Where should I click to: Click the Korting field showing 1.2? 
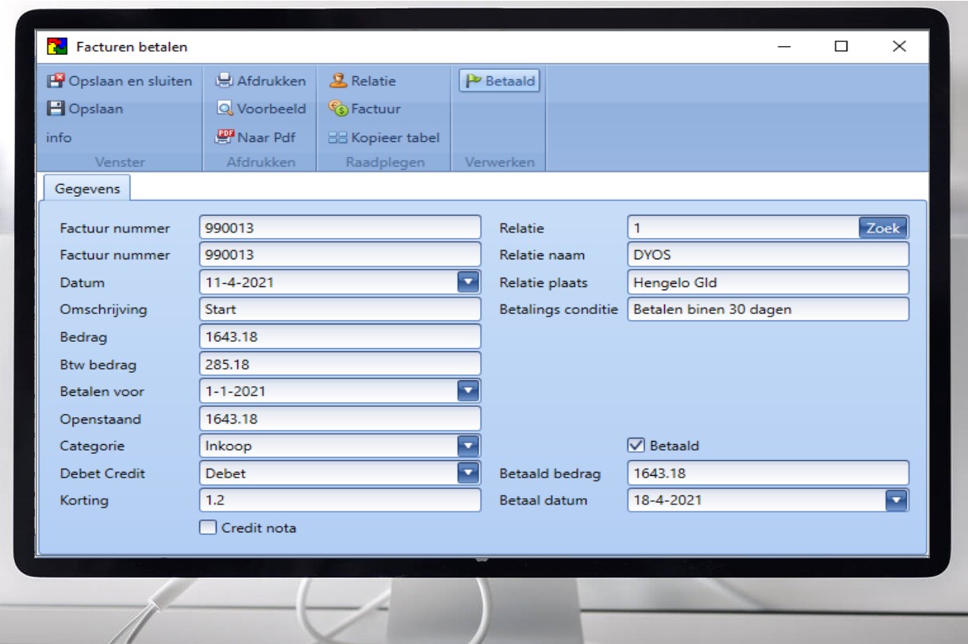tap(340, 500)
